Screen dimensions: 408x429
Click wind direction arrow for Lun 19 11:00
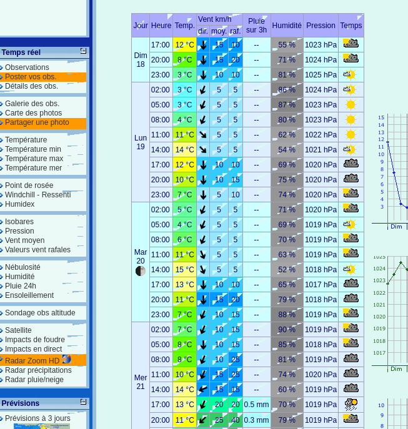(203, 135)
